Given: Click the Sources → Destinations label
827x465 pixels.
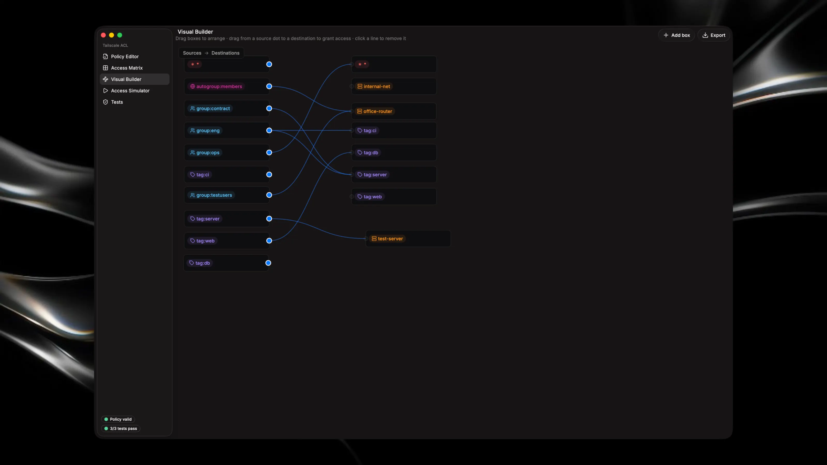Looking at the screenshot, I should point(211,53).
